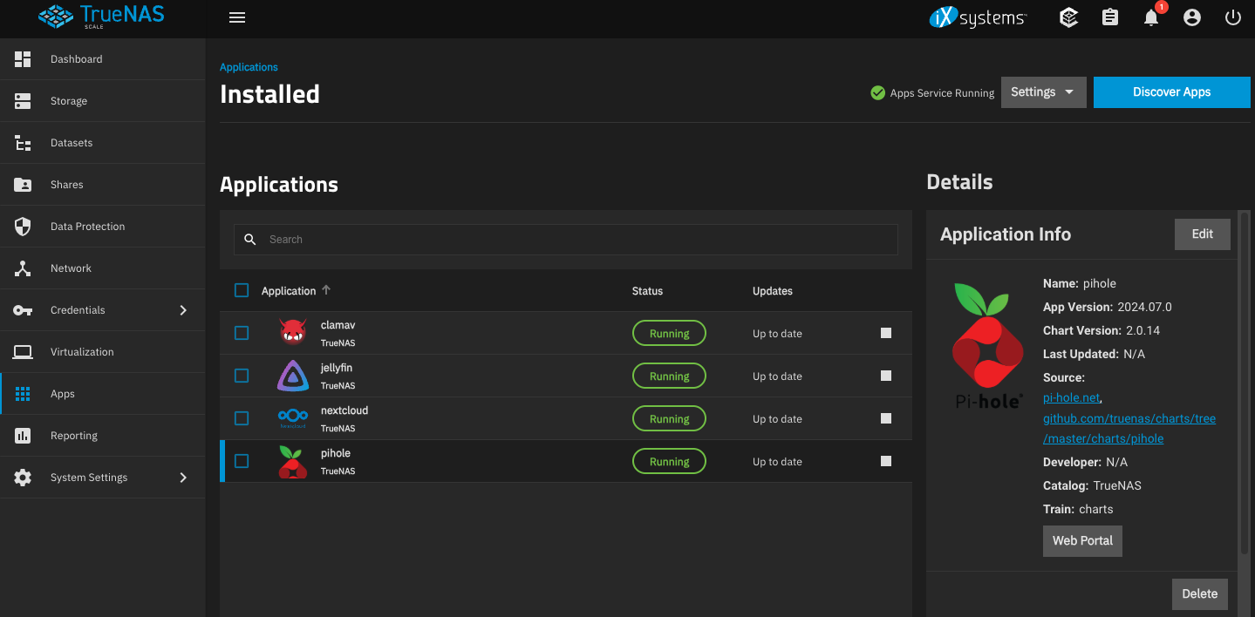Click the Details panel scrollbar
Image resolution: width=1255 pixels, height=617 pixels.
[x=1245, y=383]
